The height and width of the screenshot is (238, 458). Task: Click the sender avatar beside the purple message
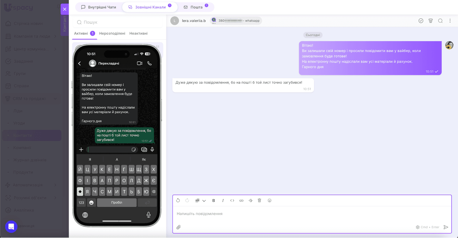pos(449,45)
